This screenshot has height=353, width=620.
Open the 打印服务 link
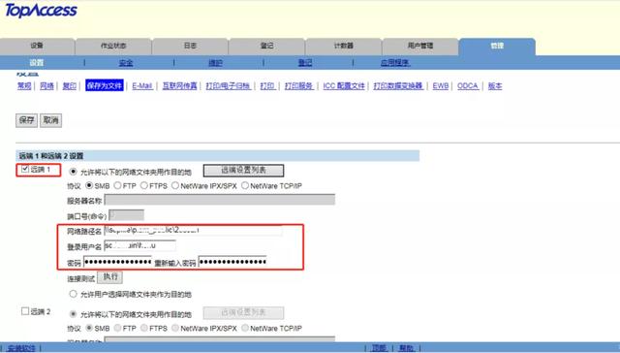tap(299, 86)
